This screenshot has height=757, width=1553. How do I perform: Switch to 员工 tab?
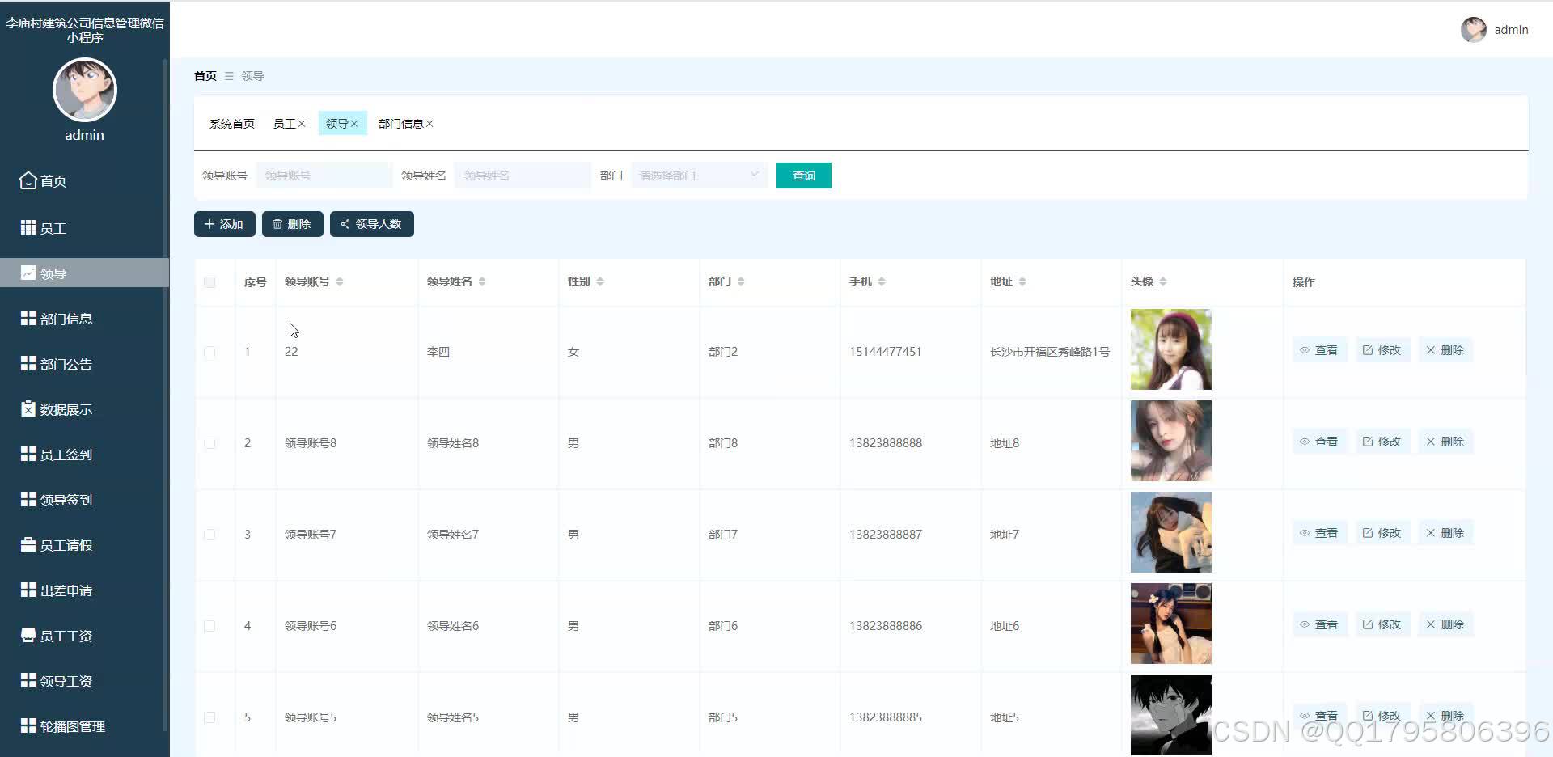click(284, 124)
